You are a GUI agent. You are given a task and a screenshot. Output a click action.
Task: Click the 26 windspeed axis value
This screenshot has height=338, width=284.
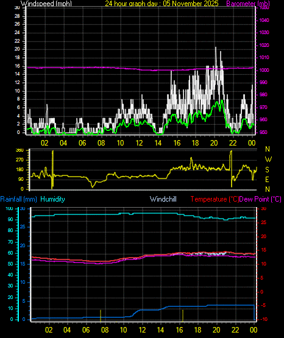pyautogui.click(x=17, y=24)
